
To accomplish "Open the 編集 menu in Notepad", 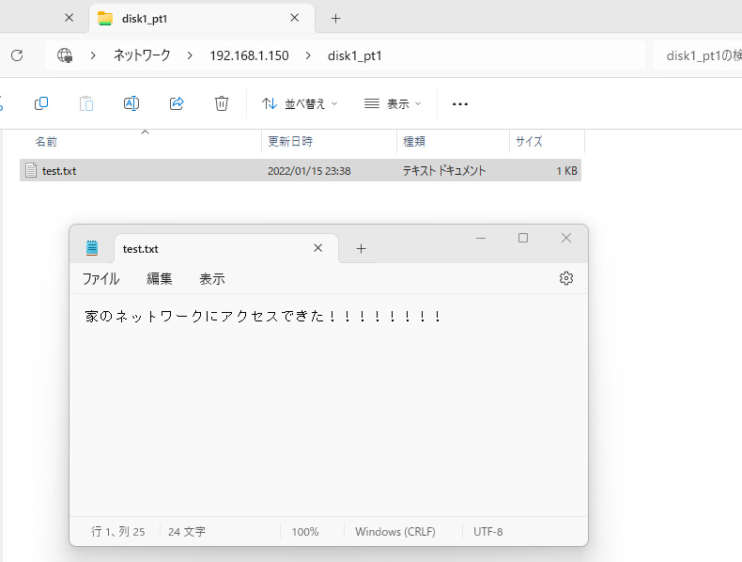I will click(x=160, y=279).
